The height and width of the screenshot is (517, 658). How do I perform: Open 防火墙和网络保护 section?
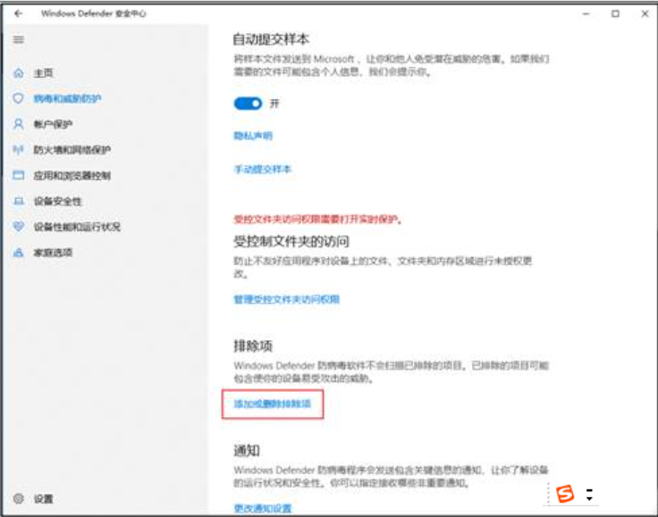[72, 150]
